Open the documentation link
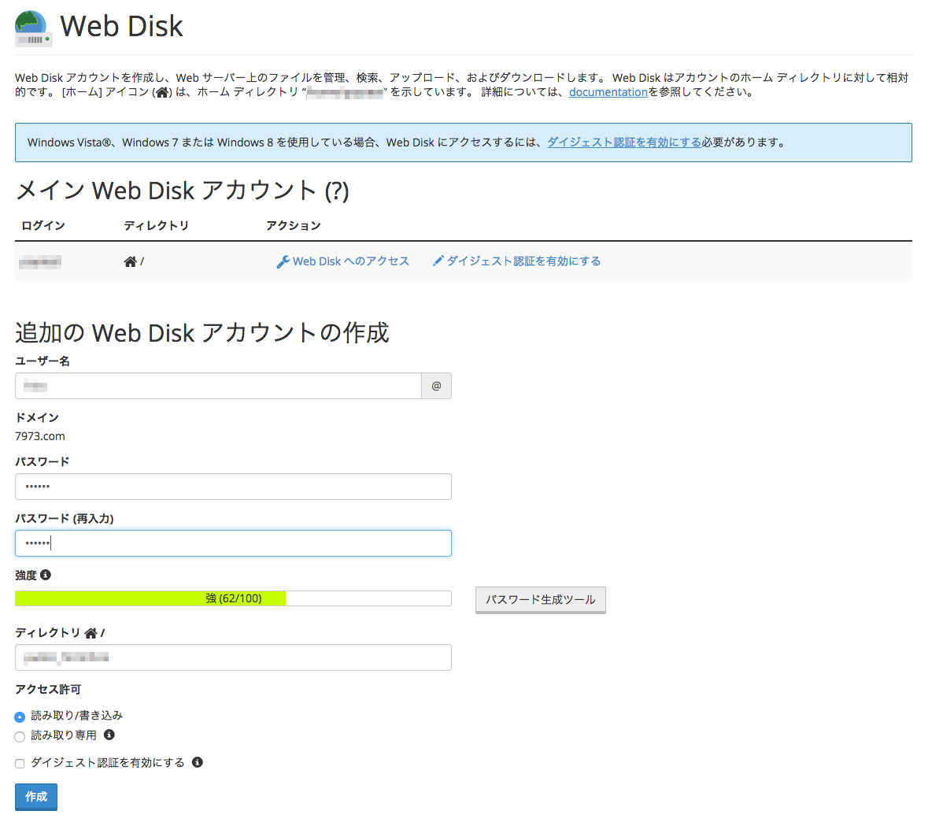The width and height of the screenshot is (932, 822). (x=608, y=92)
